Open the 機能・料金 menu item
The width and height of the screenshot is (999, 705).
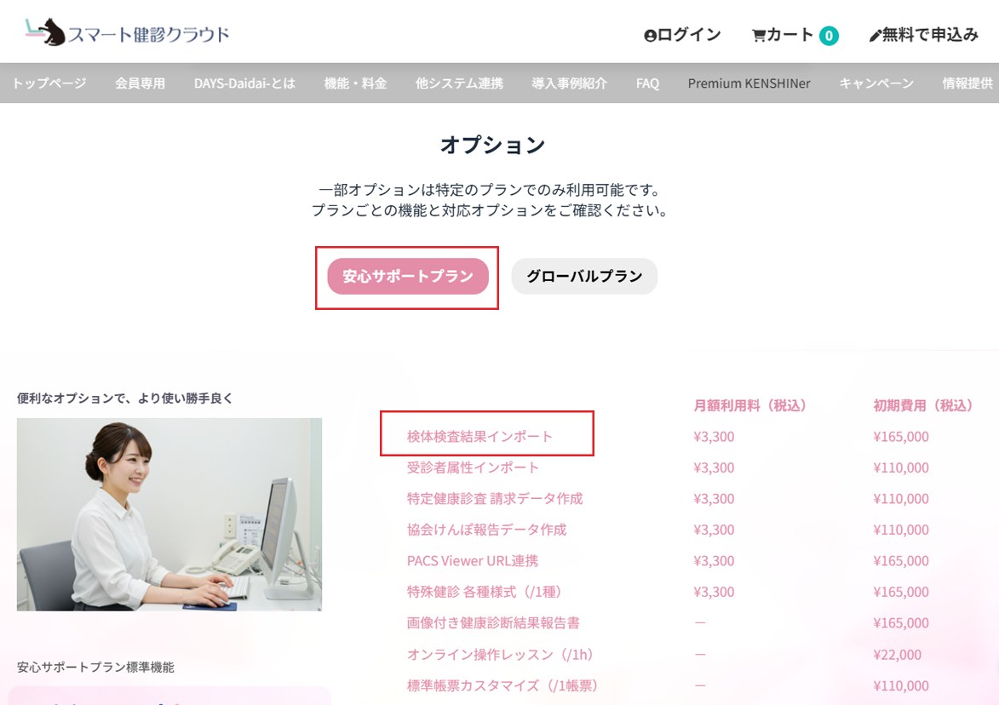pos(355,83)
